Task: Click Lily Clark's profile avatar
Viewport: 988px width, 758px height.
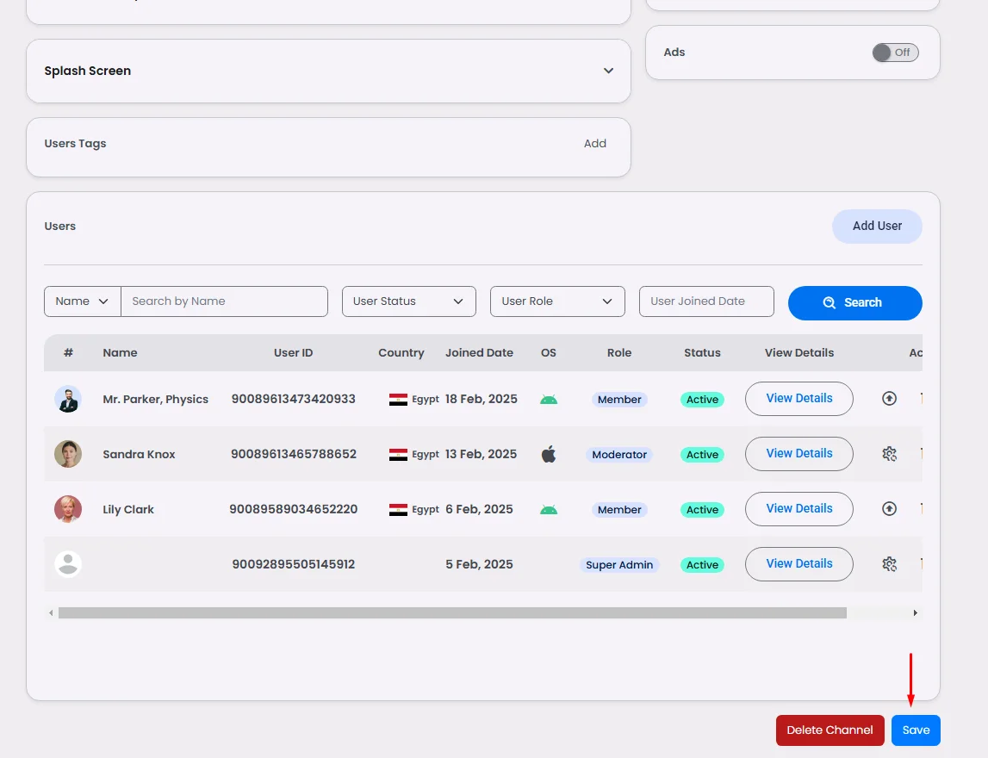Action: pyautogui.click(x=68, y=509)
